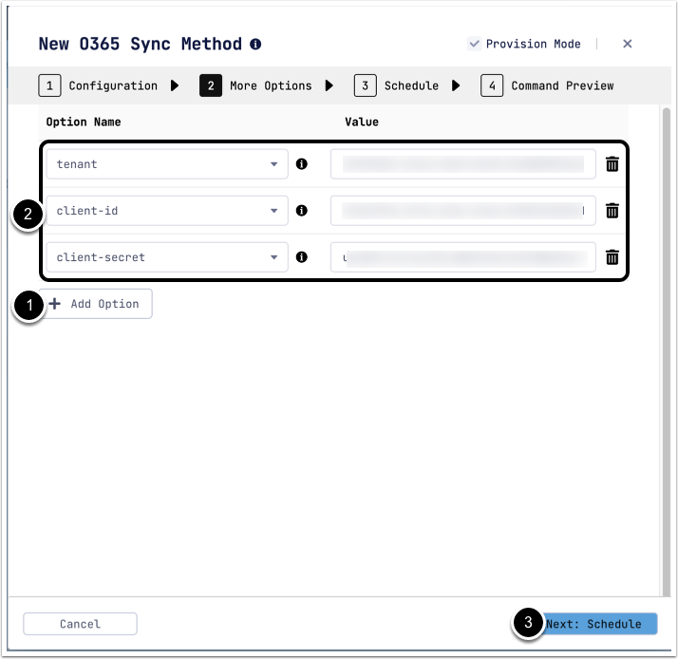Go to the Configuration step
Screen dimensions: 678x659
coord(98,85)
